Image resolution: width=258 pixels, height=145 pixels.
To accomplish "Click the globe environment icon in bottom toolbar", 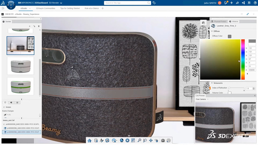I will (114, 140).
